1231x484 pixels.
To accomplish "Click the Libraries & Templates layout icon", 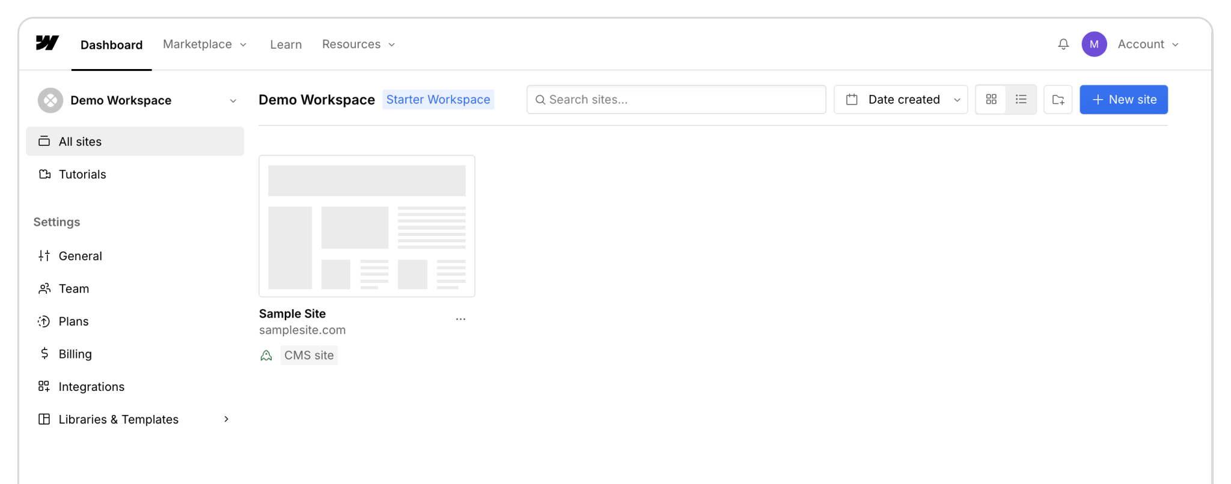I will click(x=44, y=419).
